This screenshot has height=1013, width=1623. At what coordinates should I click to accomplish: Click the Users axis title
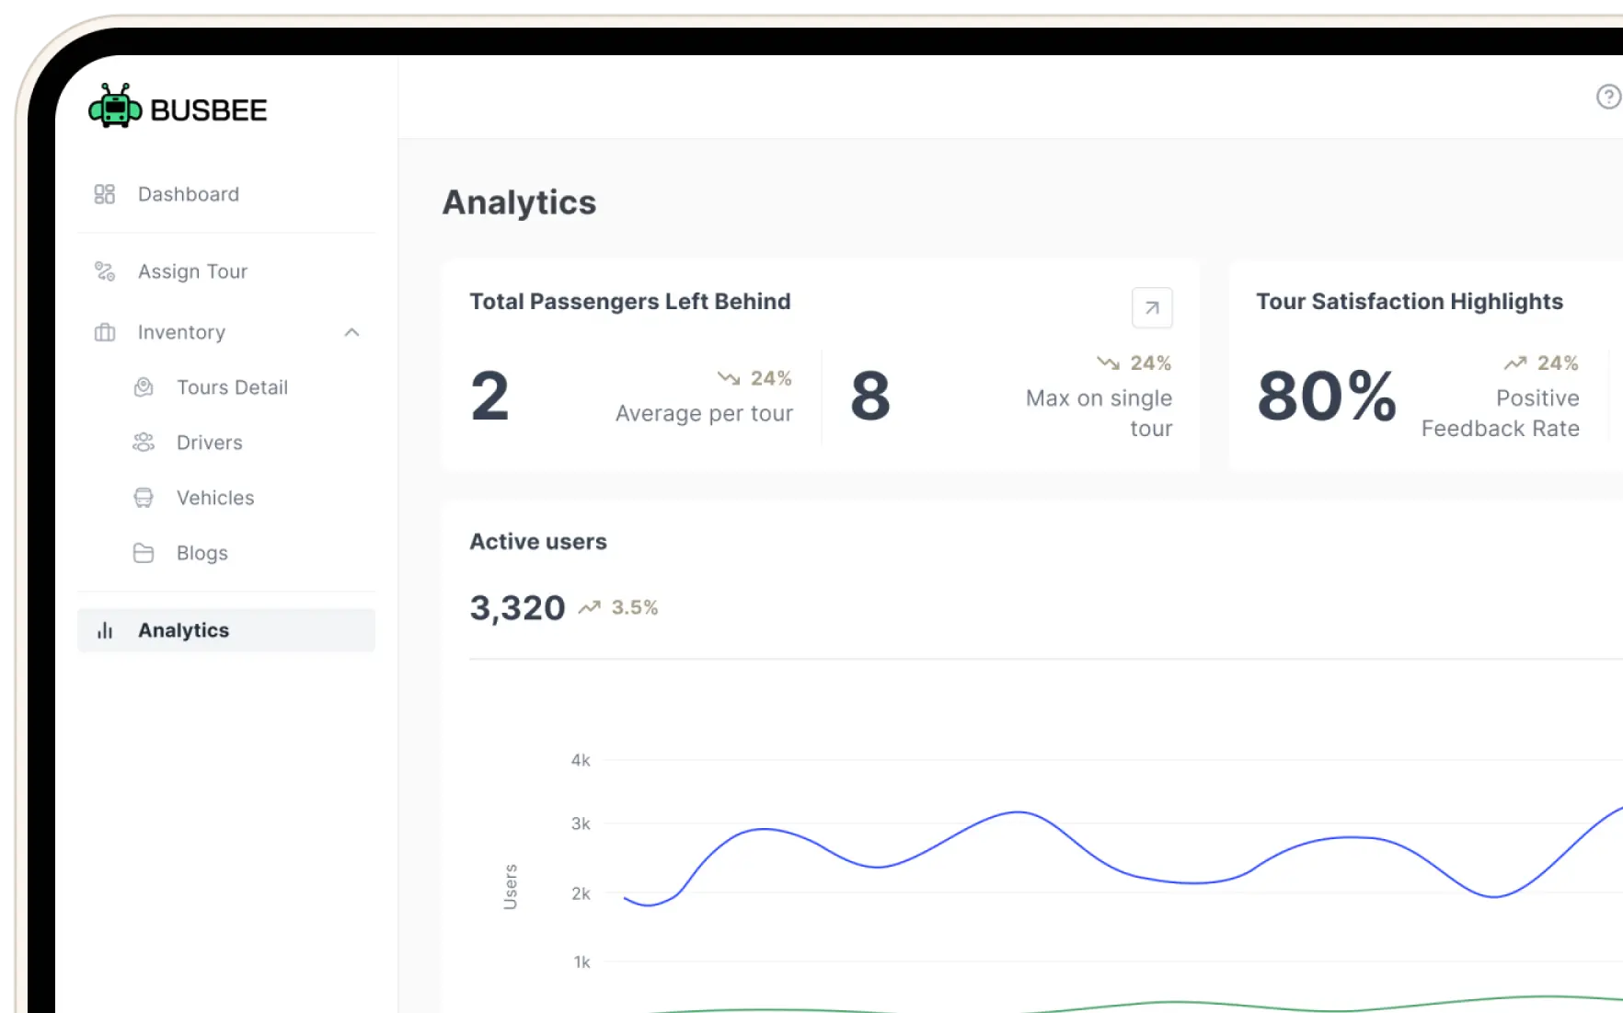point(510,887)
